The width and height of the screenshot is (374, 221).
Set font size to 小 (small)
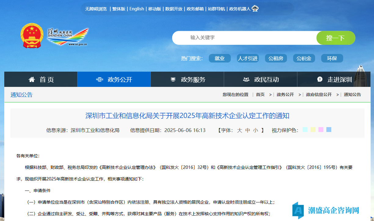pyautogui.click(x=256, y=130)
